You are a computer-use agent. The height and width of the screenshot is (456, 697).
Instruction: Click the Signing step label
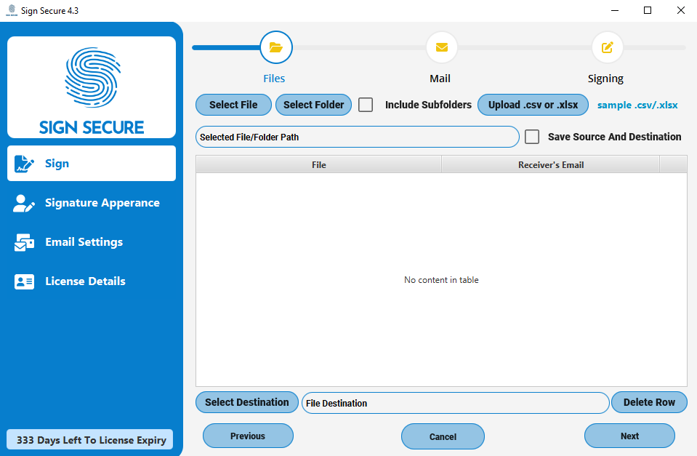tap(605, 79)
